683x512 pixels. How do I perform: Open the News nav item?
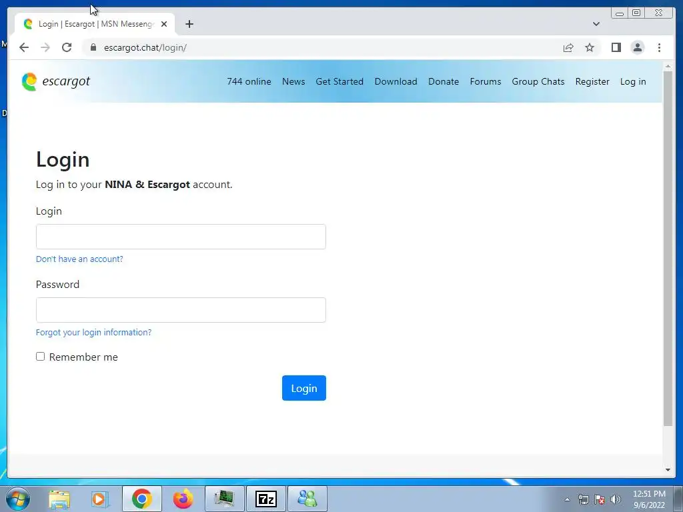pos(293,81)
